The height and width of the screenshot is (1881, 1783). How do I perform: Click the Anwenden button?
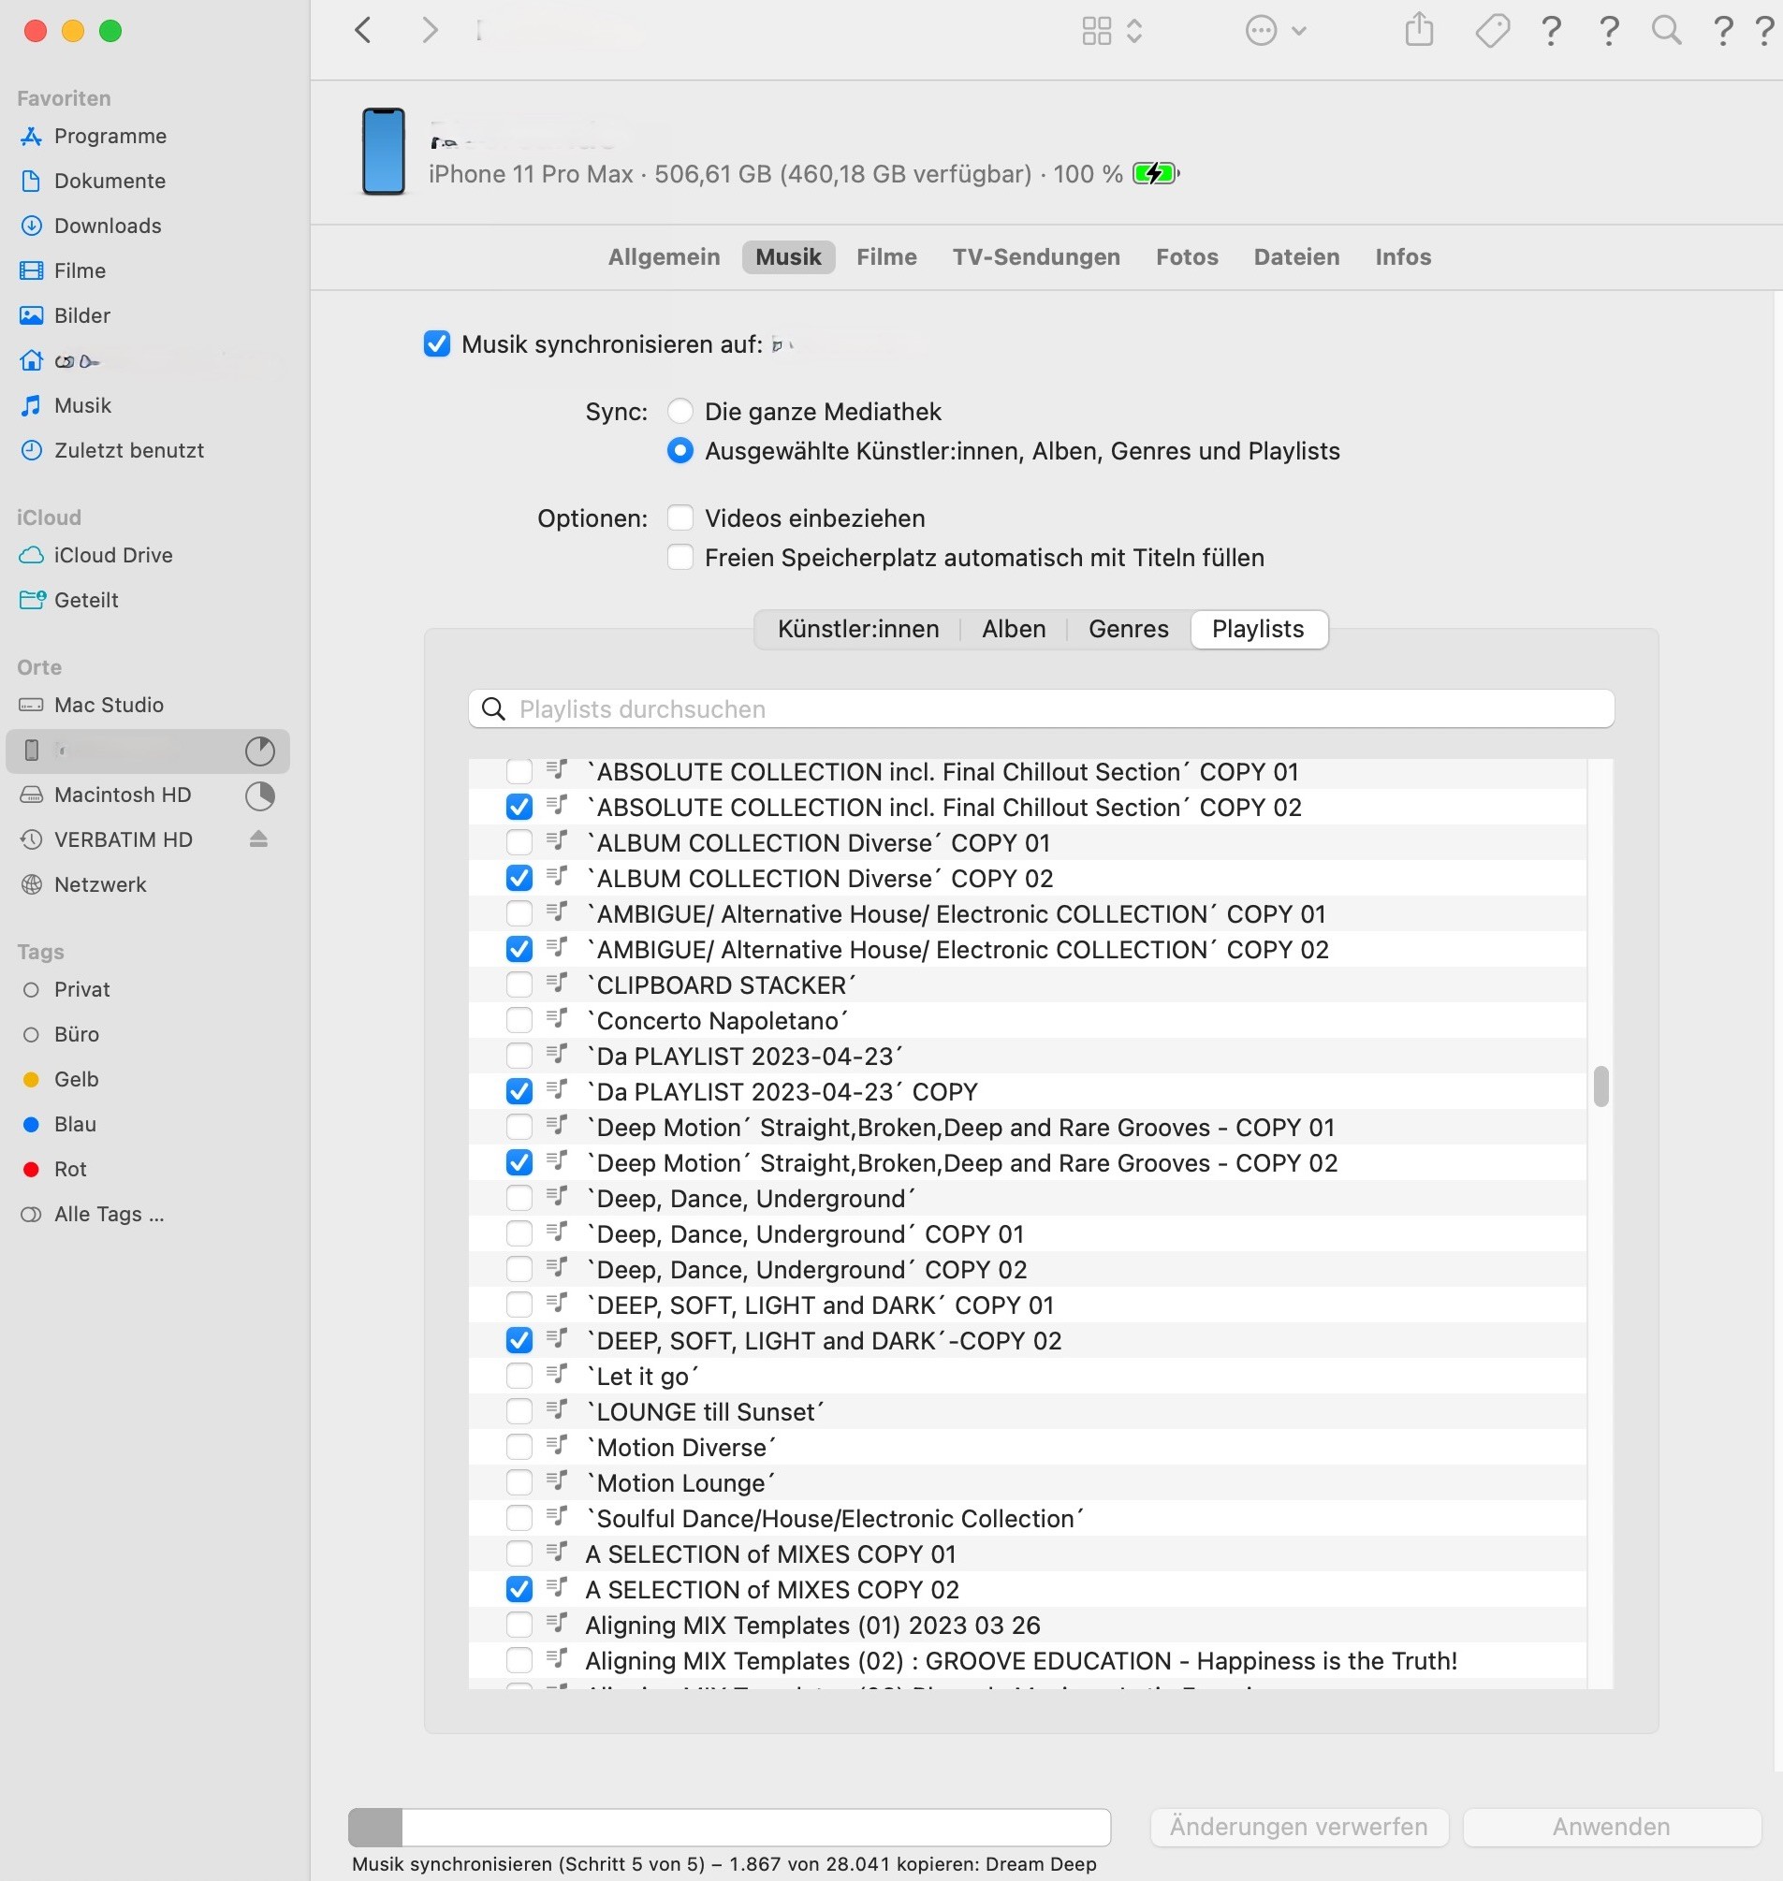pos(1610,1827)
